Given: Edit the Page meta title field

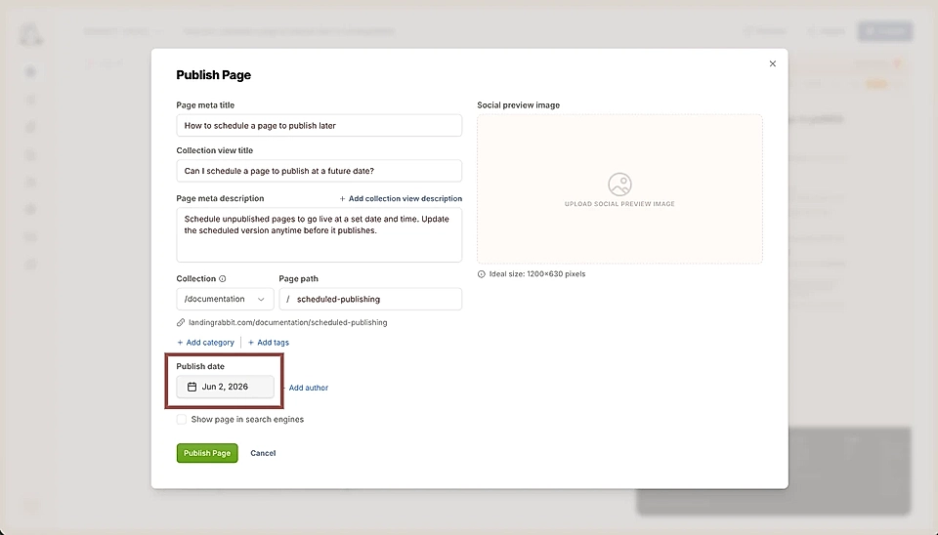Looking at the screenshot, I should (319, 126).
